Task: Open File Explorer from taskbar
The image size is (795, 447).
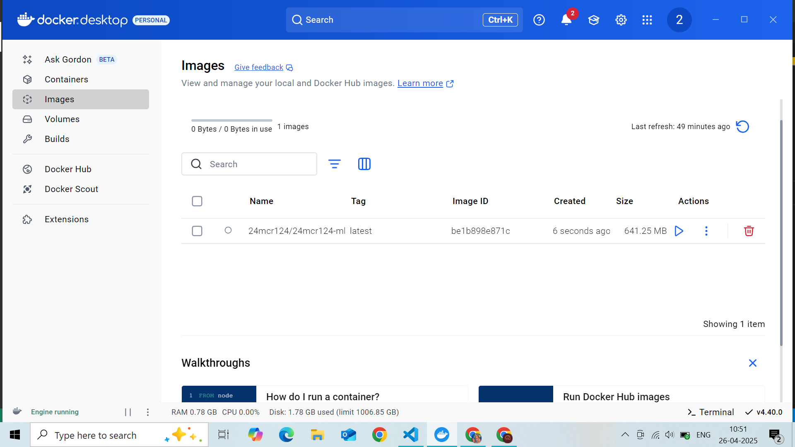Action: (x=318, y=435)
